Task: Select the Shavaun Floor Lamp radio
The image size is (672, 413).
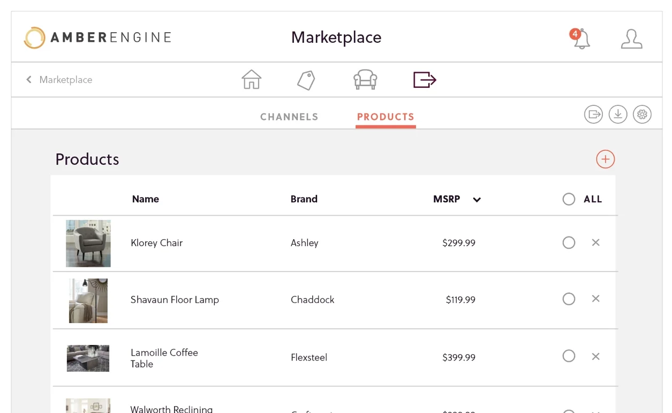Action: 569,299
